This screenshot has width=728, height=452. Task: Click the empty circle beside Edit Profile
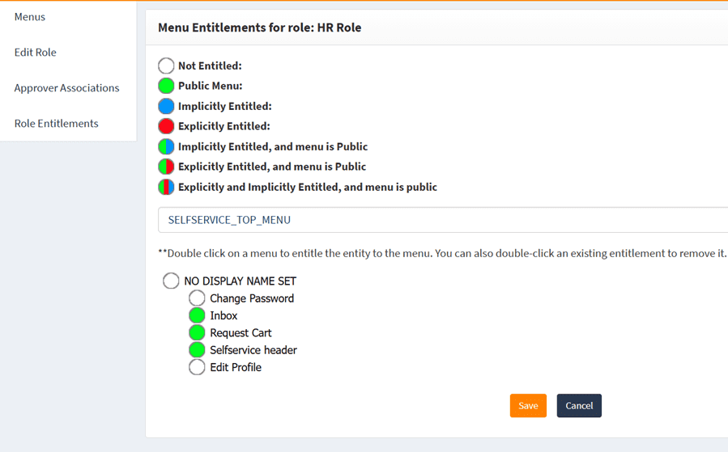pyautogui.click(x=197, y=367)
